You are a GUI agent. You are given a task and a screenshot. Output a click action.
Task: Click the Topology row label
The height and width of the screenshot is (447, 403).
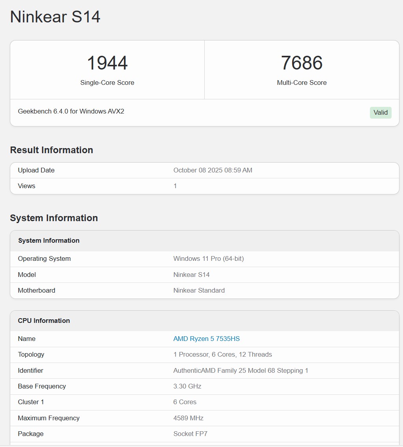(x=31, y=355)
